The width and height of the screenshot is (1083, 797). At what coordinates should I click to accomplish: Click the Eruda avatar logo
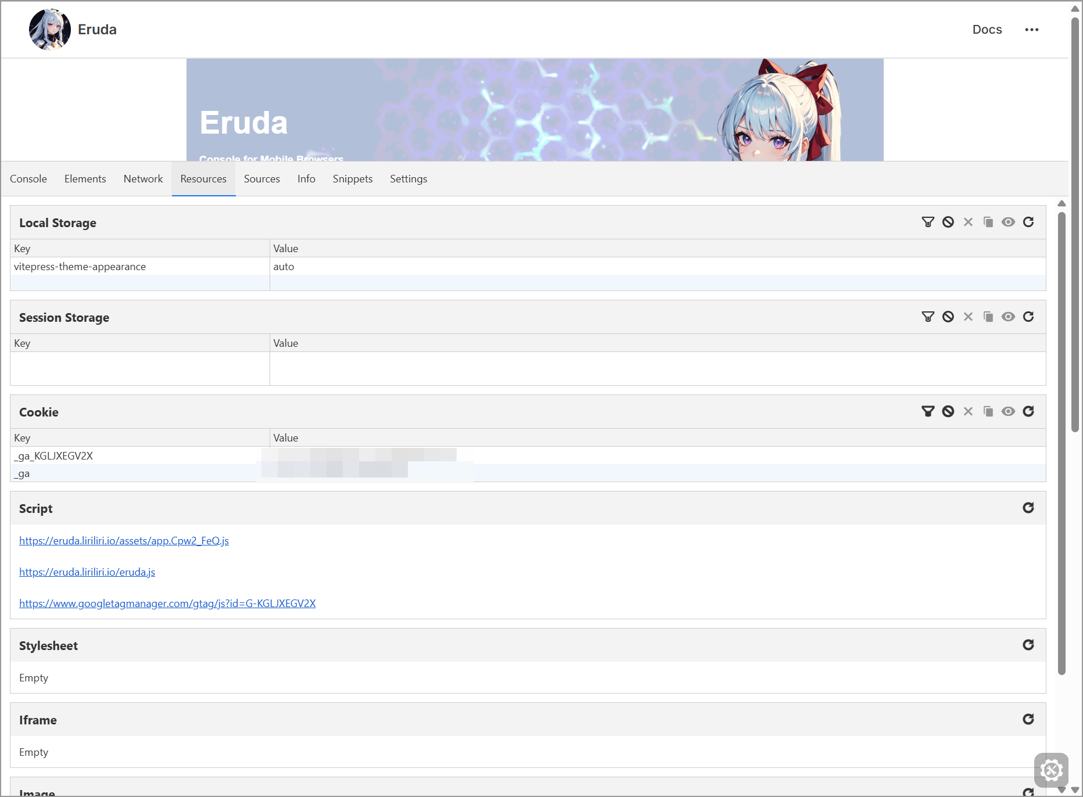[50, 30]
